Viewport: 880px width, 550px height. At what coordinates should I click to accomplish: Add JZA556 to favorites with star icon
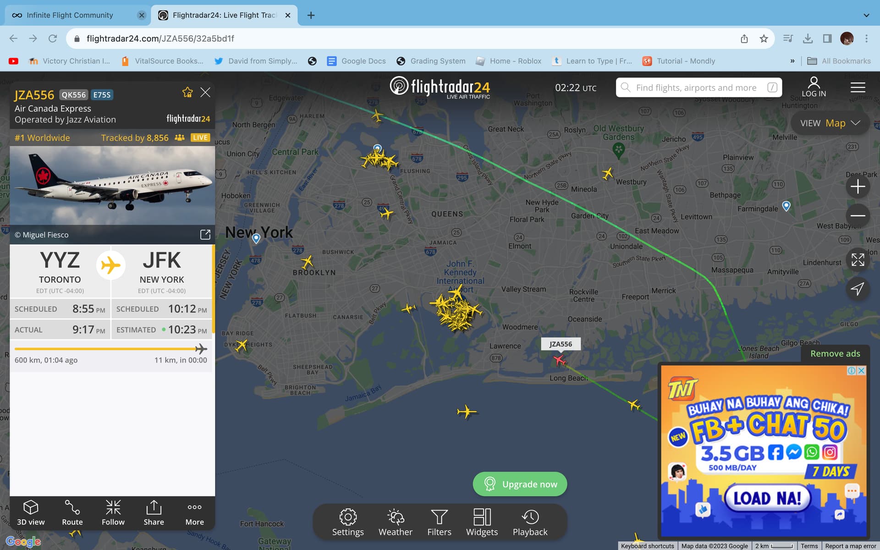pyautogui.click(x=187, y=93)
